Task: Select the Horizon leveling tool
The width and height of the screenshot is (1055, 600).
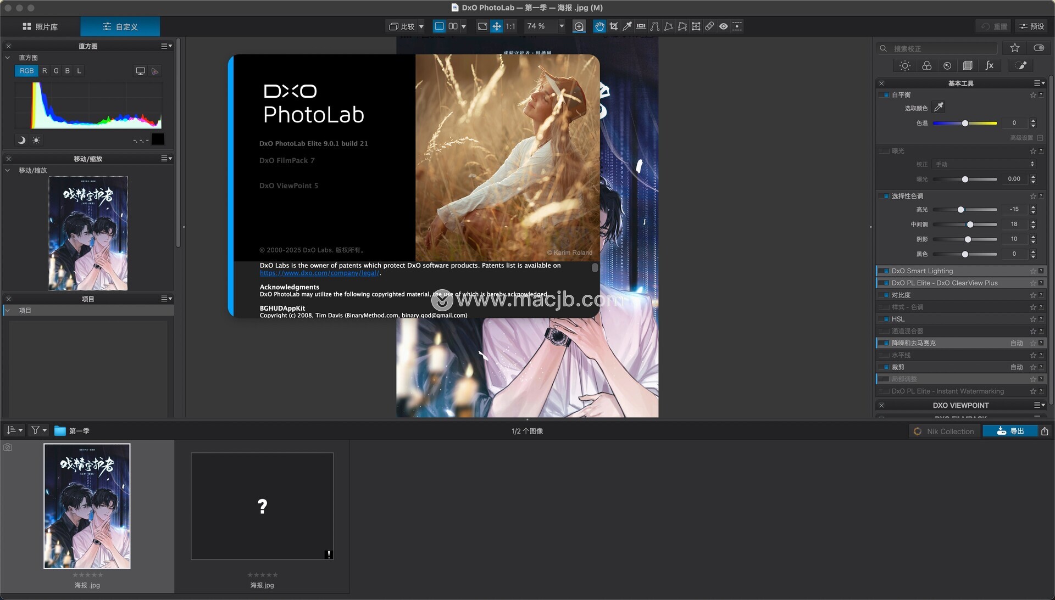Action: [x=641, y=26]
